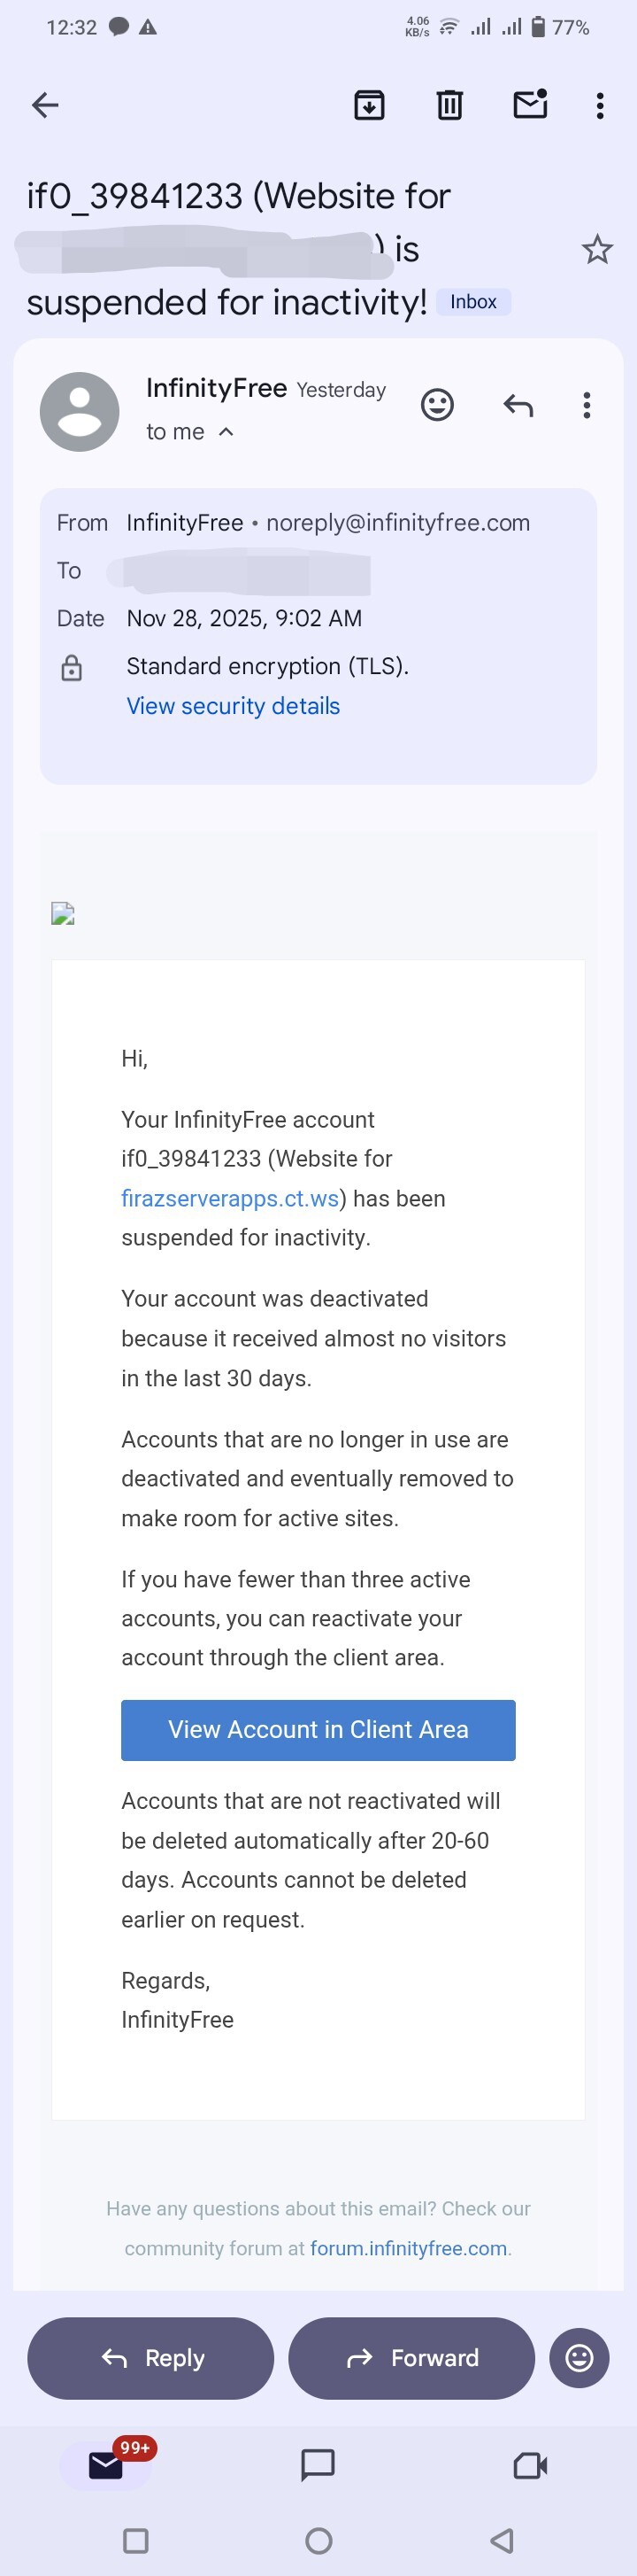Collapse recipient details next to 'to me'
The width and height of the screenshot is (637, 2576).
226,432
